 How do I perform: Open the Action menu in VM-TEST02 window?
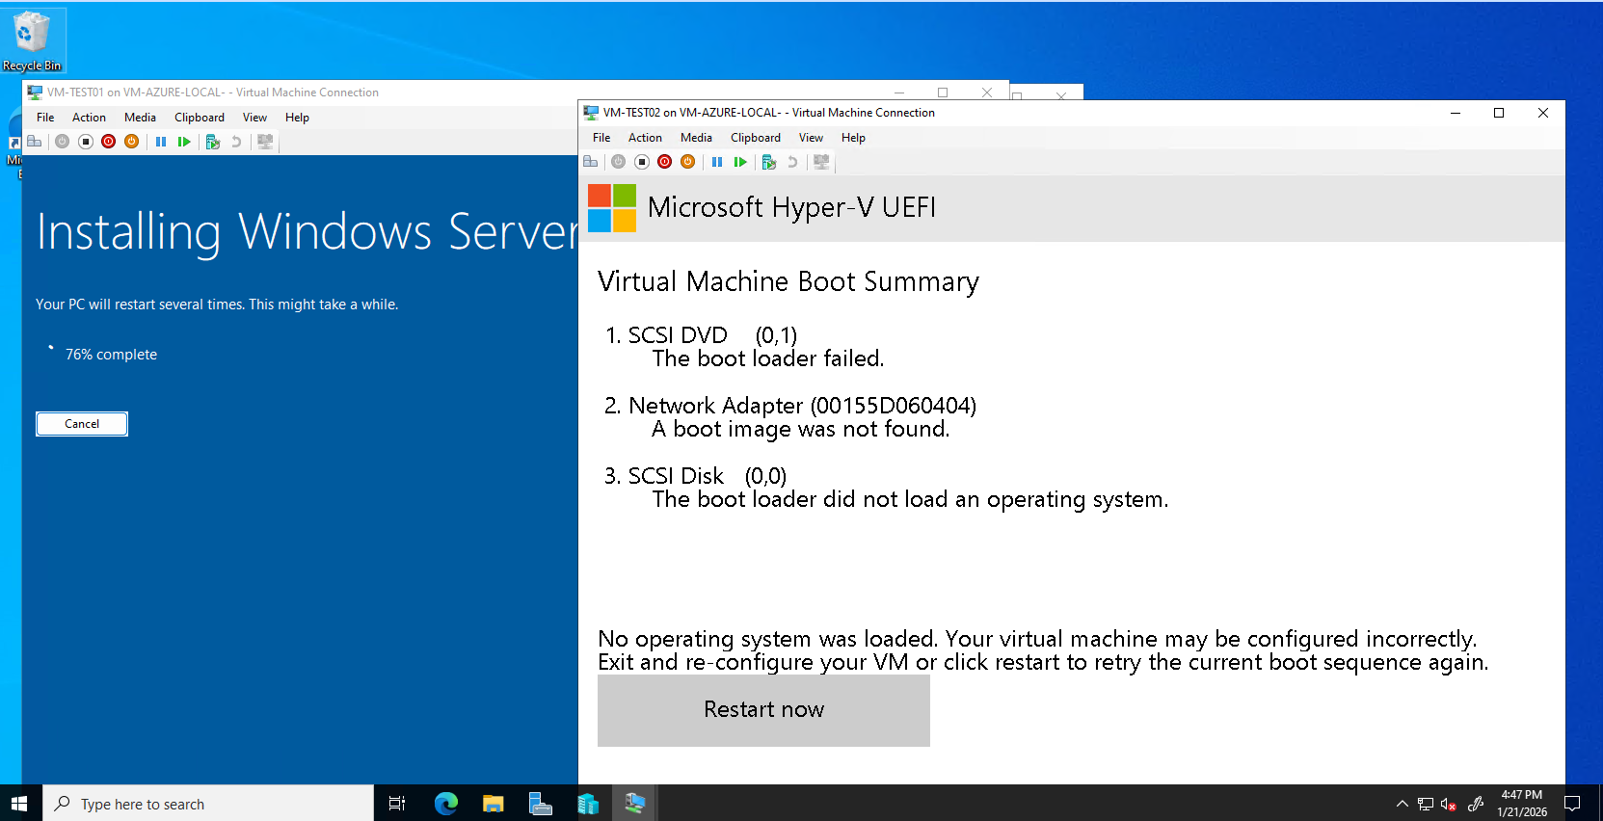645,138
